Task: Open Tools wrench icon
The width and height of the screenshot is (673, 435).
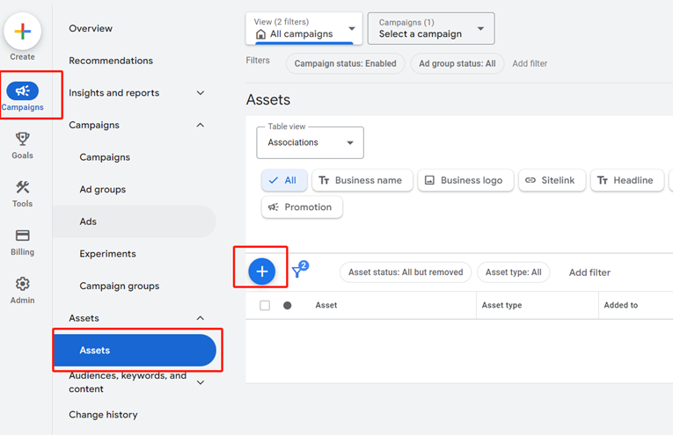Action: point(23,188)
